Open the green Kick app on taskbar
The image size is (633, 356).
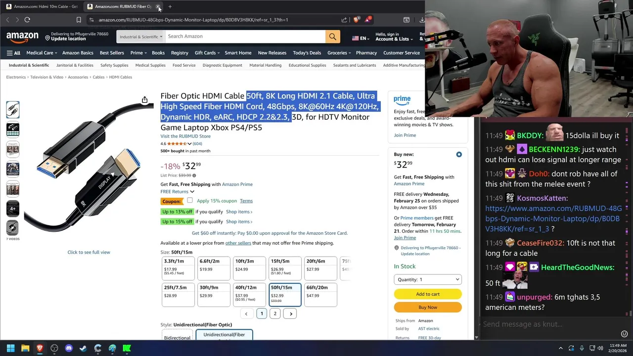click(x=127, y=348)
